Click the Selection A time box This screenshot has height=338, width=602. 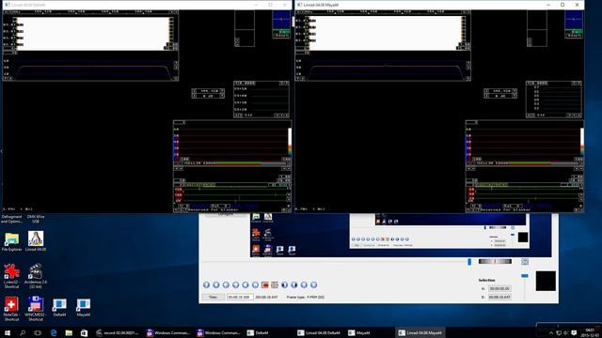coord(499,288)
